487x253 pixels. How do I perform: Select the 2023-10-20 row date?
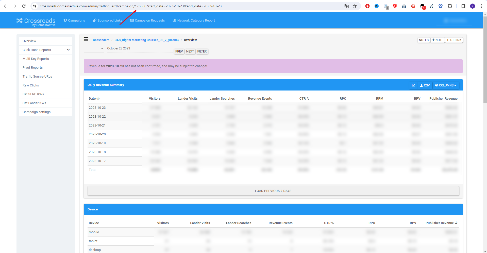tap(97, 134)
